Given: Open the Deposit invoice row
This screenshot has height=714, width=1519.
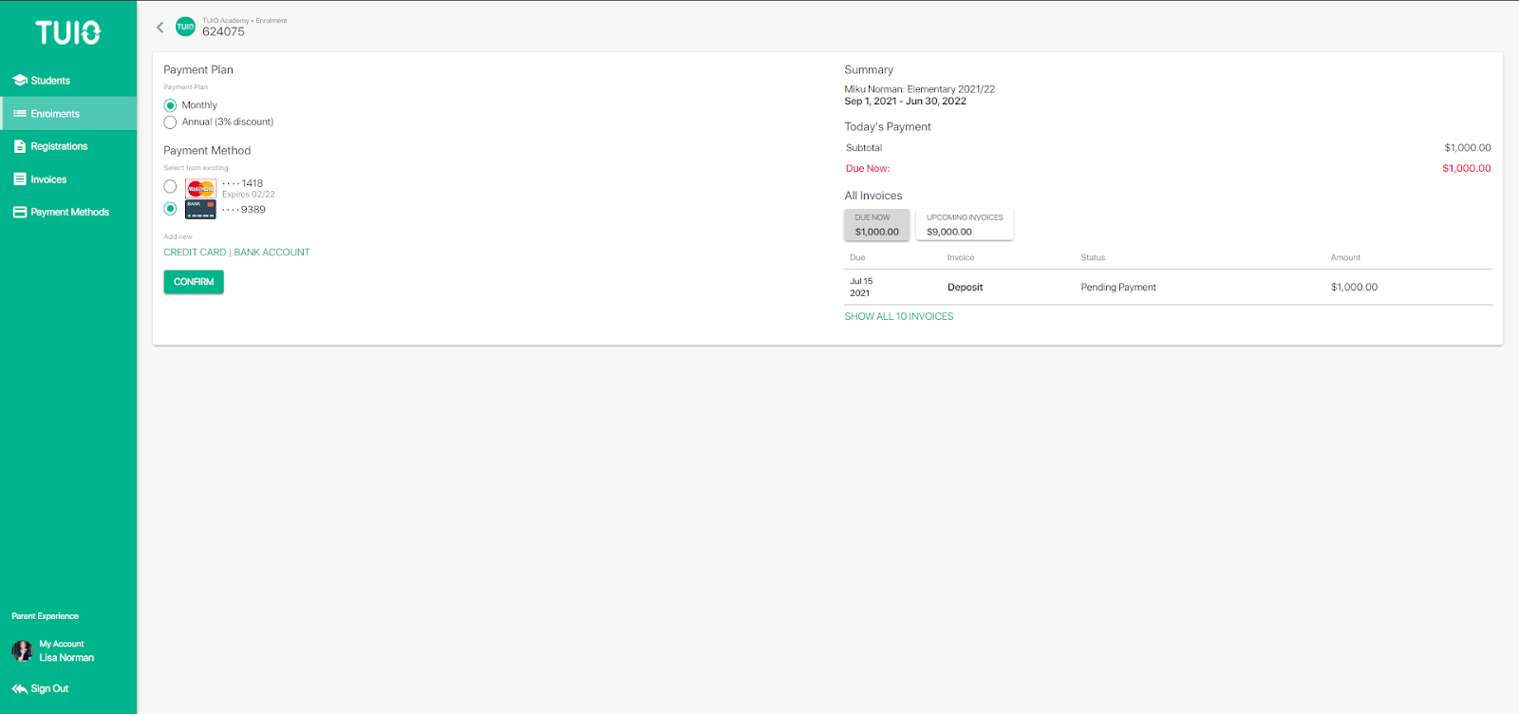Looking at the screenshot, I should click(x=1168, y=288).
